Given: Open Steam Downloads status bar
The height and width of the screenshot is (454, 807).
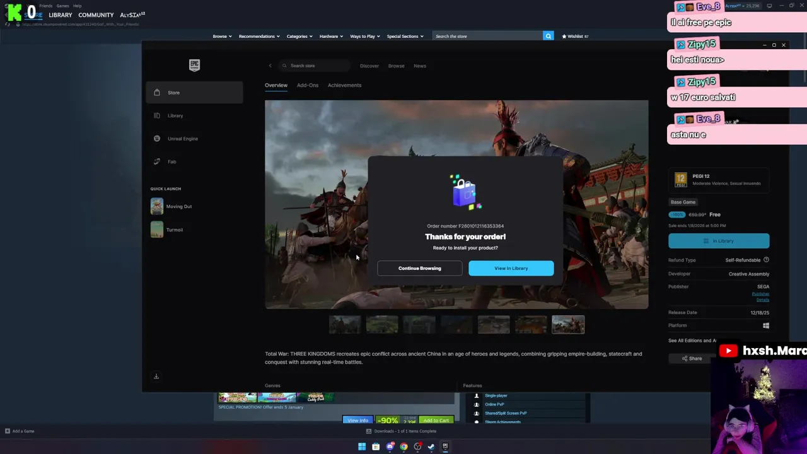Looking at the screenshot, I should click(x=402, y=431).
